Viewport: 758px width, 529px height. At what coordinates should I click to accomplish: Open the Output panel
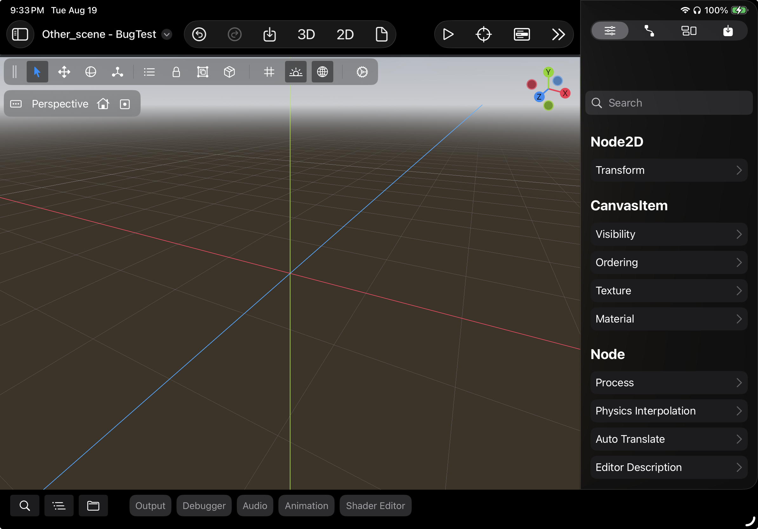(150, 506)
